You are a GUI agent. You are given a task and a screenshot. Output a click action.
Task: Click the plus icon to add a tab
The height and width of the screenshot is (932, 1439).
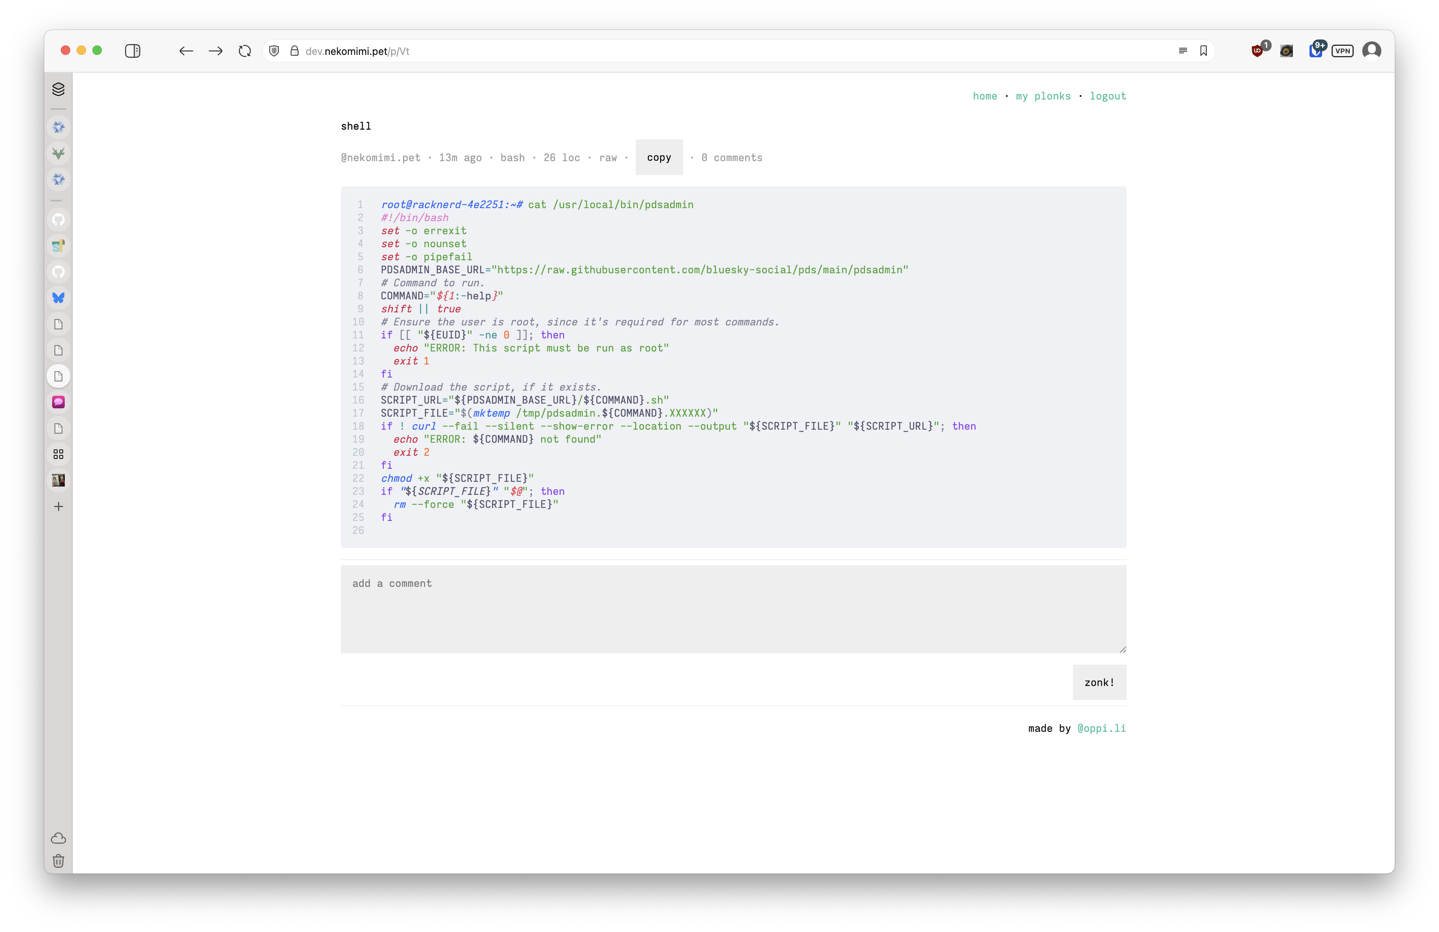59,507
